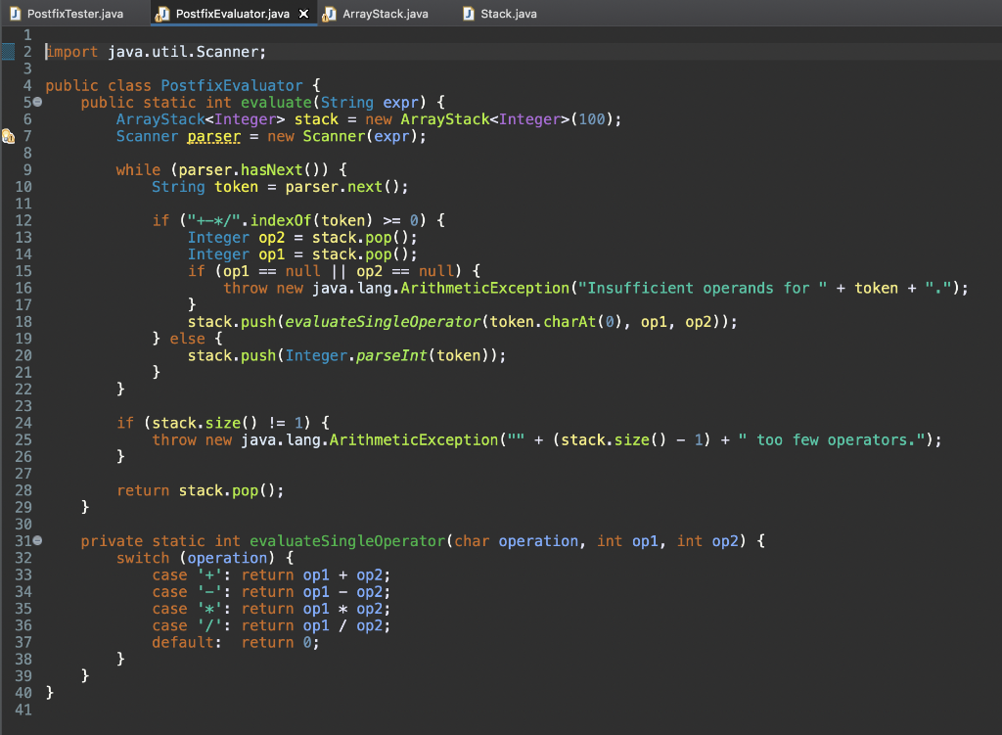This screenshot has height=735, width=1002.
Task: Click the circle method marker beside line 5
Action: 36,102
